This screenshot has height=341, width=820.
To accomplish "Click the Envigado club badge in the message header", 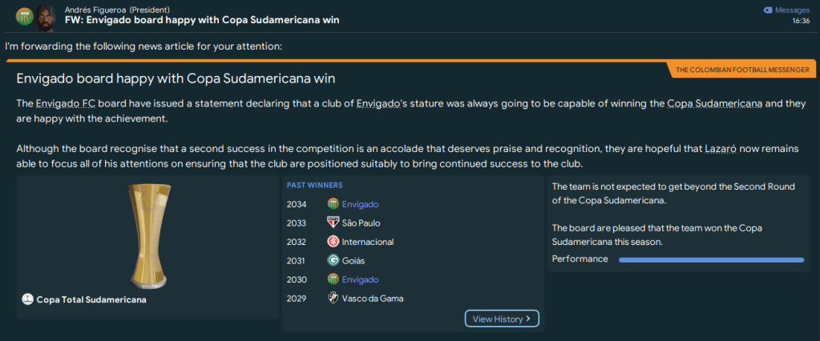I will pyautogui.click(x=23, y=15).
